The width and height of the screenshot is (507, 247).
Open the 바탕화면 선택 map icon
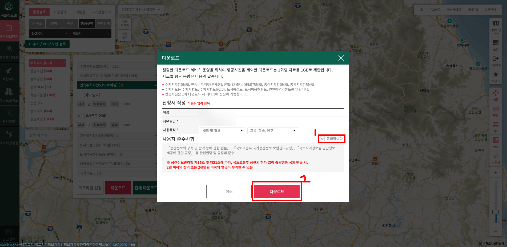pyautogui.click(x=496, y=27)
